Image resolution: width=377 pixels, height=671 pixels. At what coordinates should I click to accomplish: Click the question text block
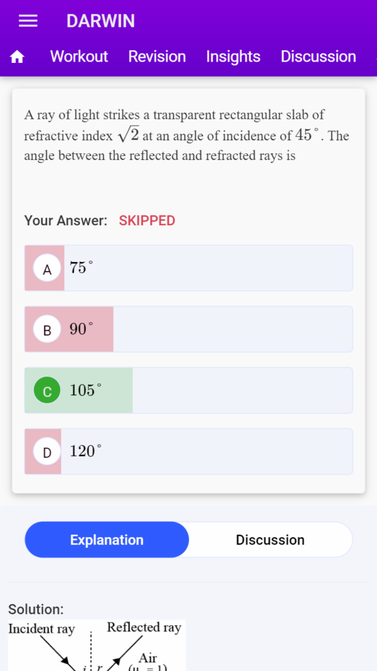pyautogui.click(x=187, y=135)
